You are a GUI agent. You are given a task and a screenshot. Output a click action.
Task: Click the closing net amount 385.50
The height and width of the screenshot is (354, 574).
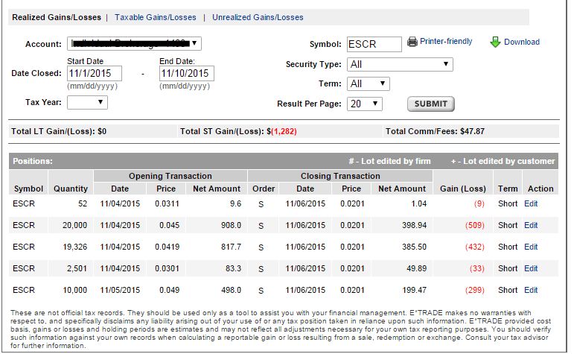click(x=415, y=247)
